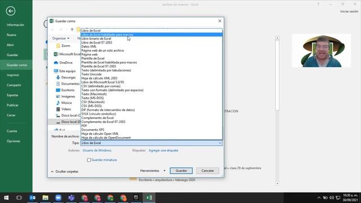Open Descargas folder in navigation pane

pos(66,78)
